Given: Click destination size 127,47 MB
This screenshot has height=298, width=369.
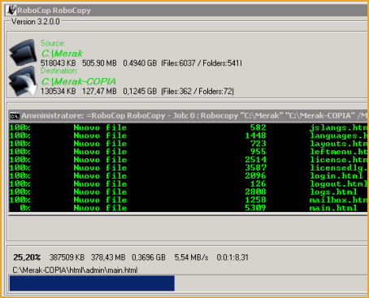Looking at the screenshot, I should [99, 91].
